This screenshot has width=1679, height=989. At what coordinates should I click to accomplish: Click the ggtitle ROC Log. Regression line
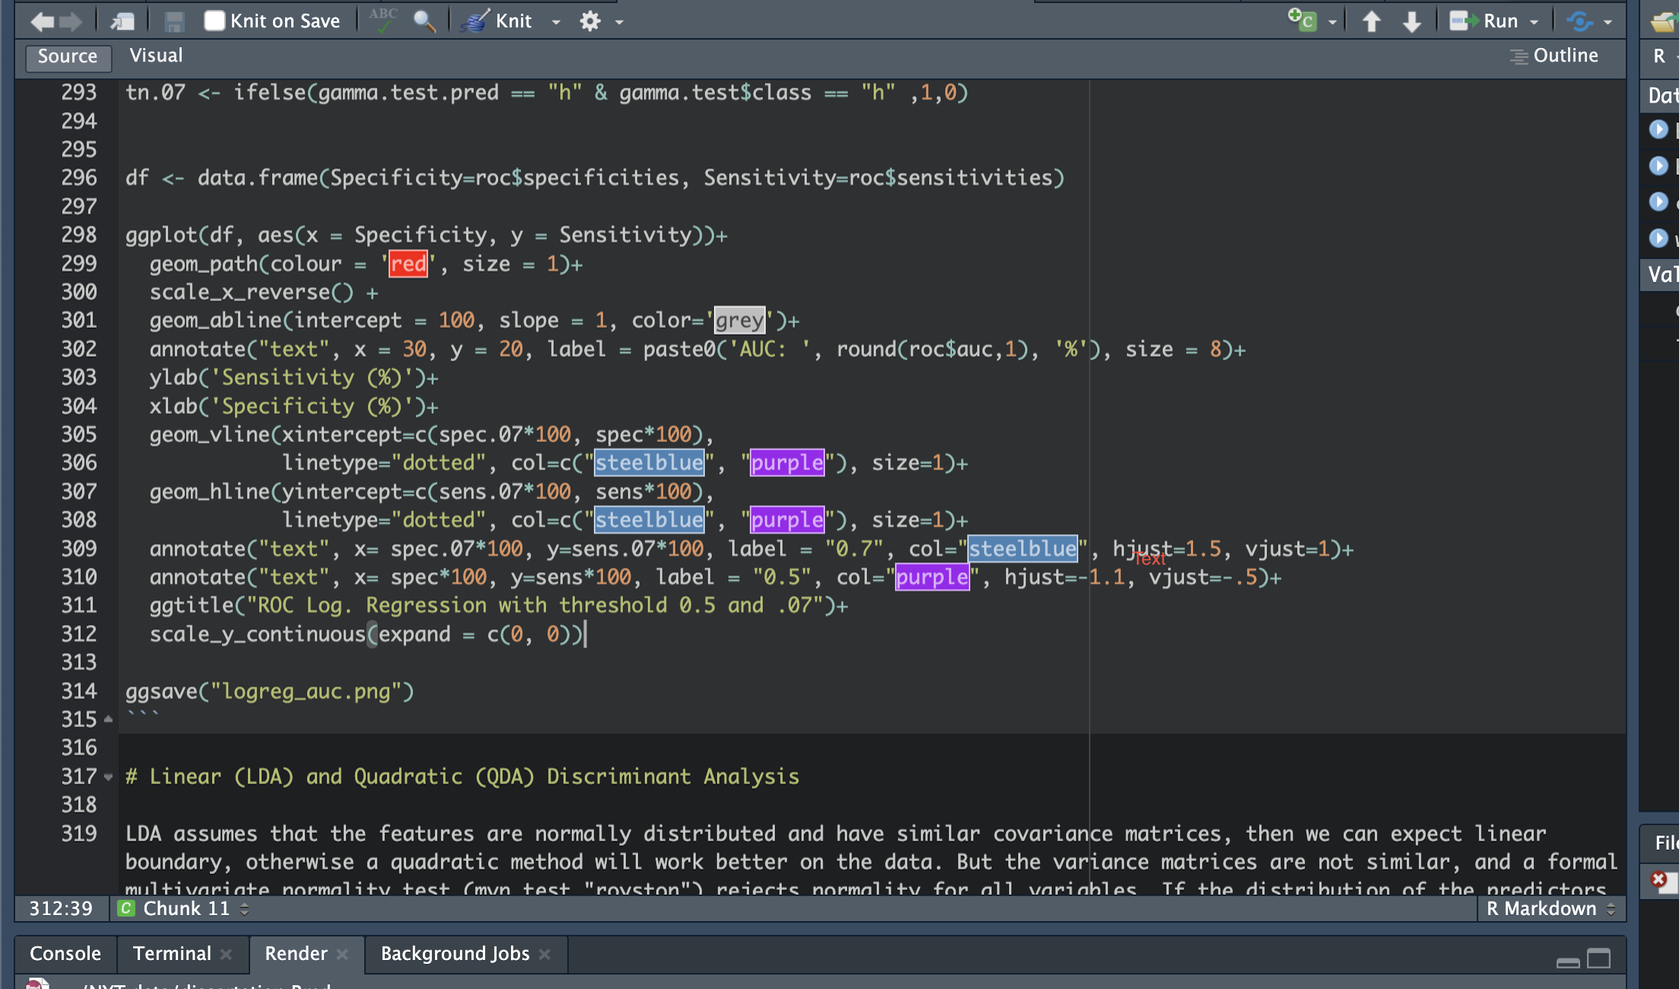(x=498, y=606)
